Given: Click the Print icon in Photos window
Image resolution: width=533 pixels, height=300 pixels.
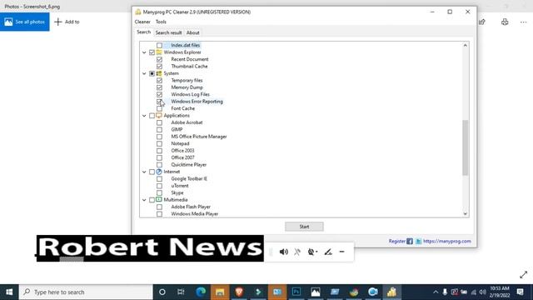Looking at the screenshot, I should (505, 22).
